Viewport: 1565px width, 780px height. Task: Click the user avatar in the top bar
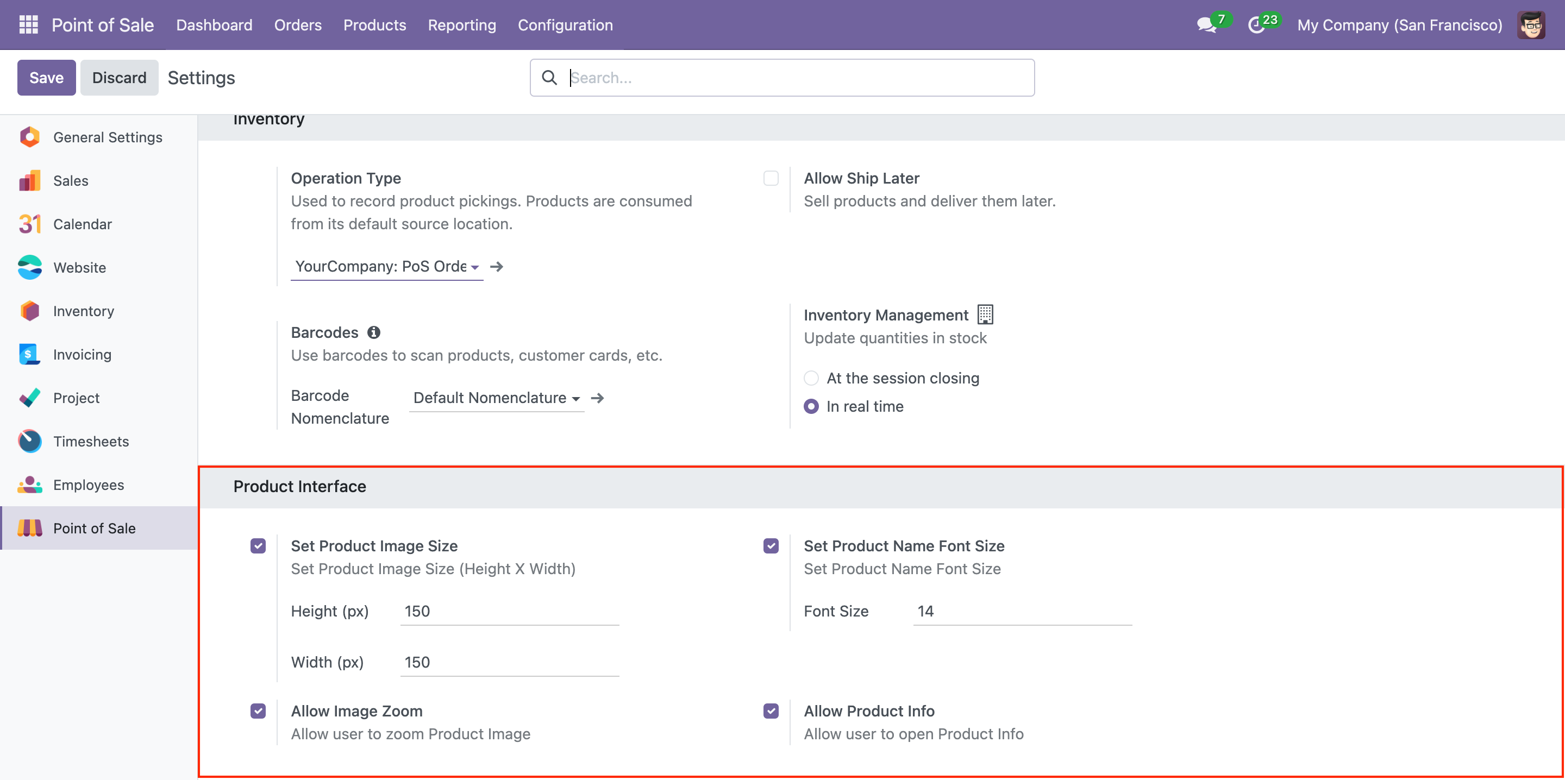[x=1530, y=25]
